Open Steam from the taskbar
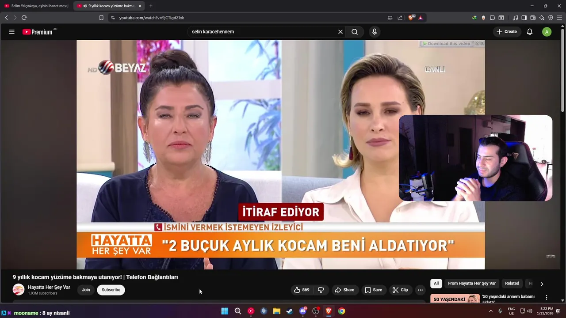 (x=290, y=311)
